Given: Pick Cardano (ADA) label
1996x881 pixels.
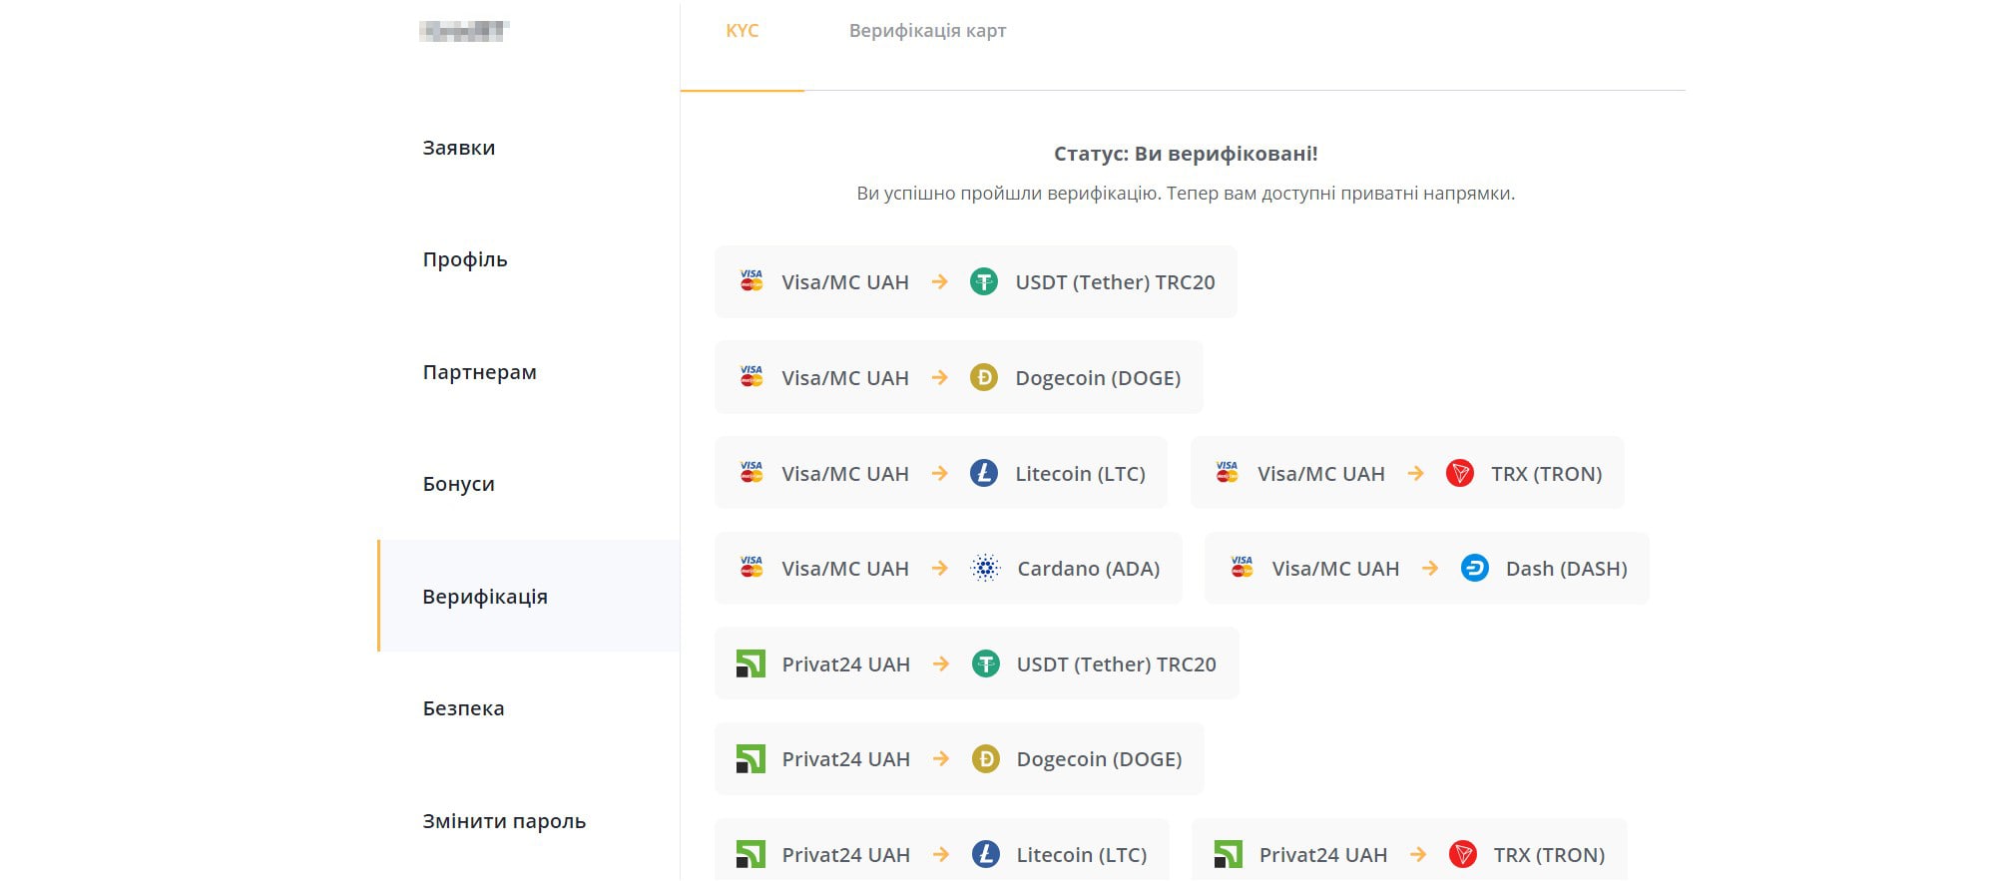Looking at the screenshot, I should click(1088, 569).
